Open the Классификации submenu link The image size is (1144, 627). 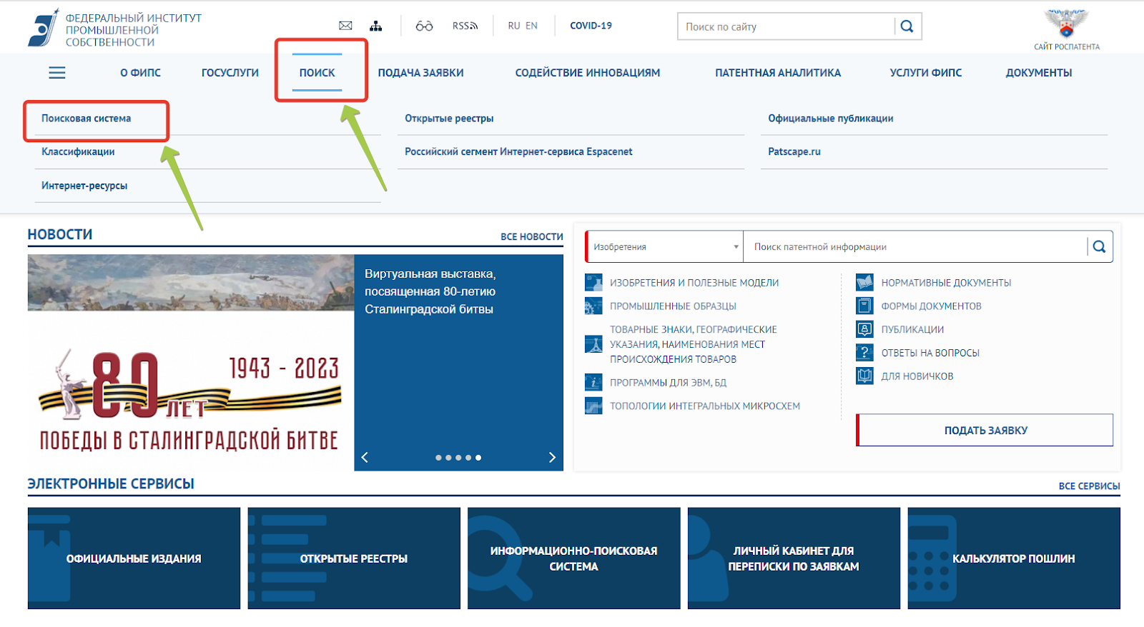point(78,152)
